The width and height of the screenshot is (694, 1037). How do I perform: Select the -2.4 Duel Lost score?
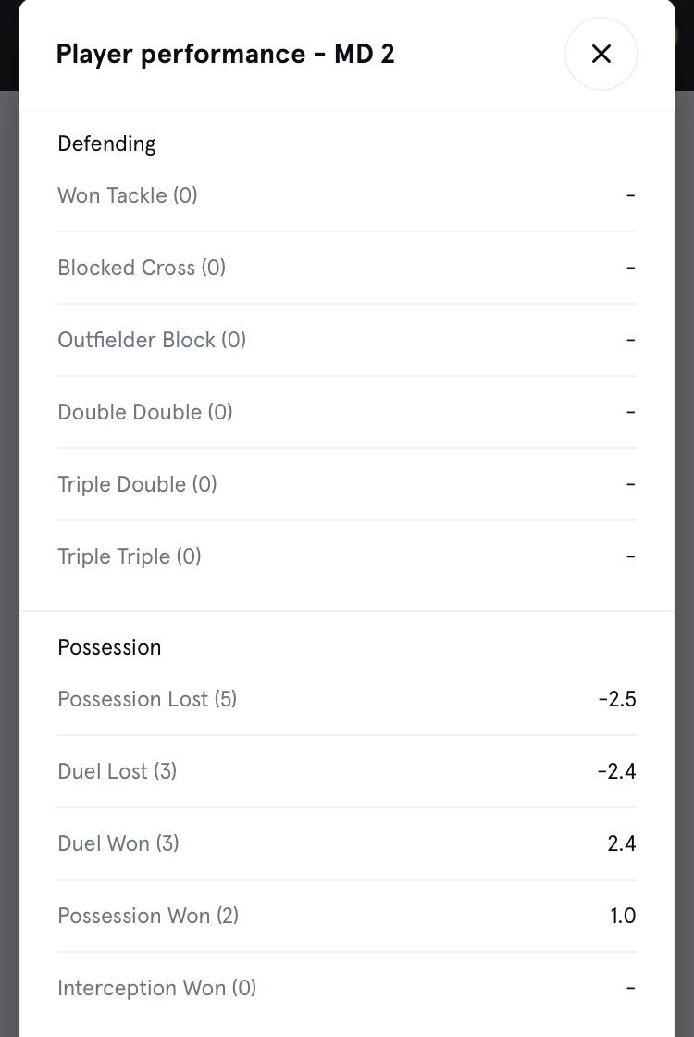616,771
